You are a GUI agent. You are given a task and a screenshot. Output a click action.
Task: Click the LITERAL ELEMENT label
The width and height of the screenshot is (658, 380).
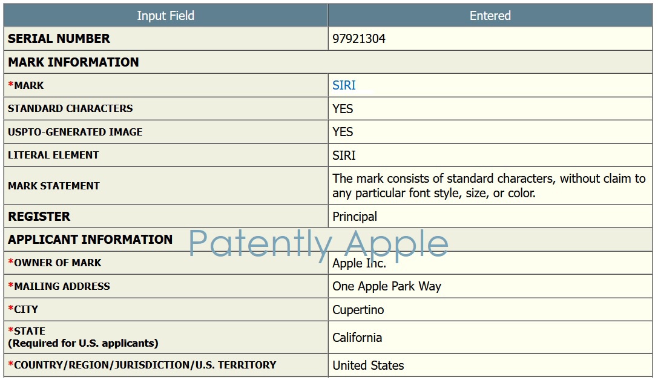pos(53,156)
